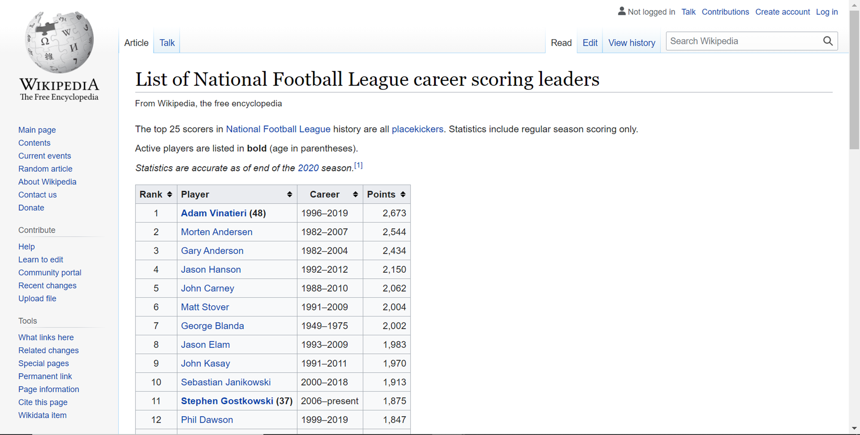
Task: Open Jason Elam player page
Action: [x=206, y=345]
